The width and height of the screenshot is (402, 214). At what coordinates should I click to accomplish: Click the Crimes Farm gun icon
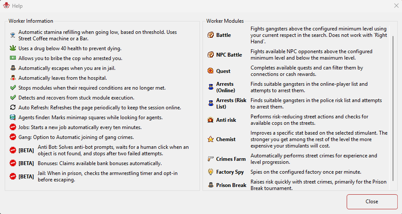tap(211, 159)
